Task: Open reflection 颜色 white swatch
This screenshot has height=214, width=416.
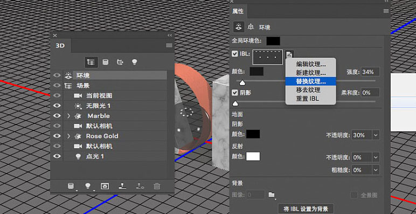Action: [253, 156]
